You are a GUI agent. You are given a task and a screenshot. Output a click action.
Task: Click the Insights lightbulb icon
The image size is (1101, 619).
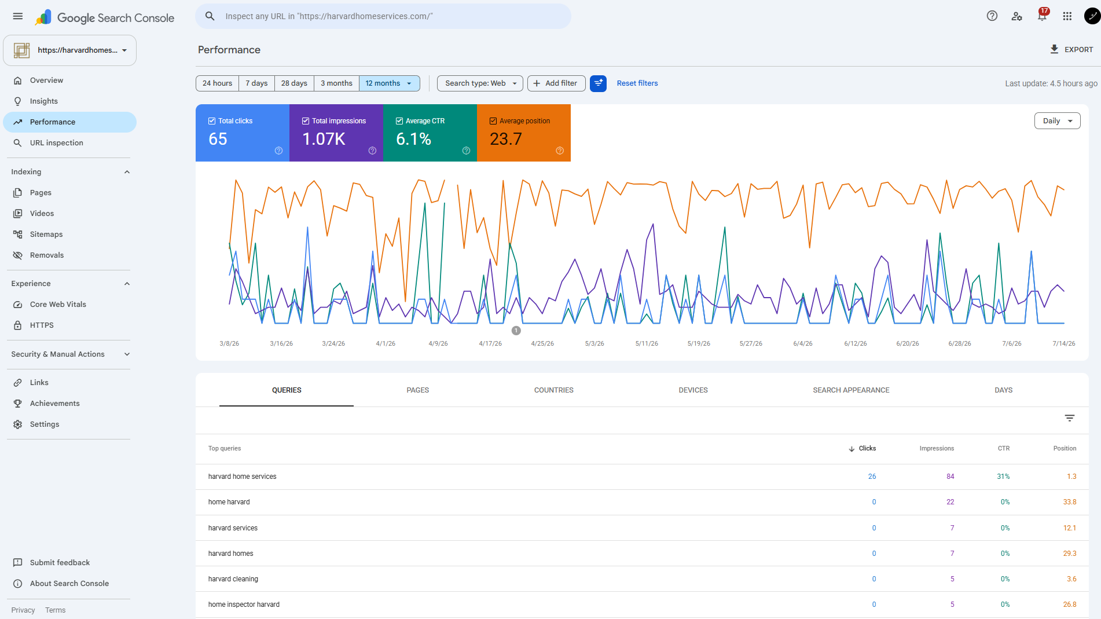pos(18,101)
